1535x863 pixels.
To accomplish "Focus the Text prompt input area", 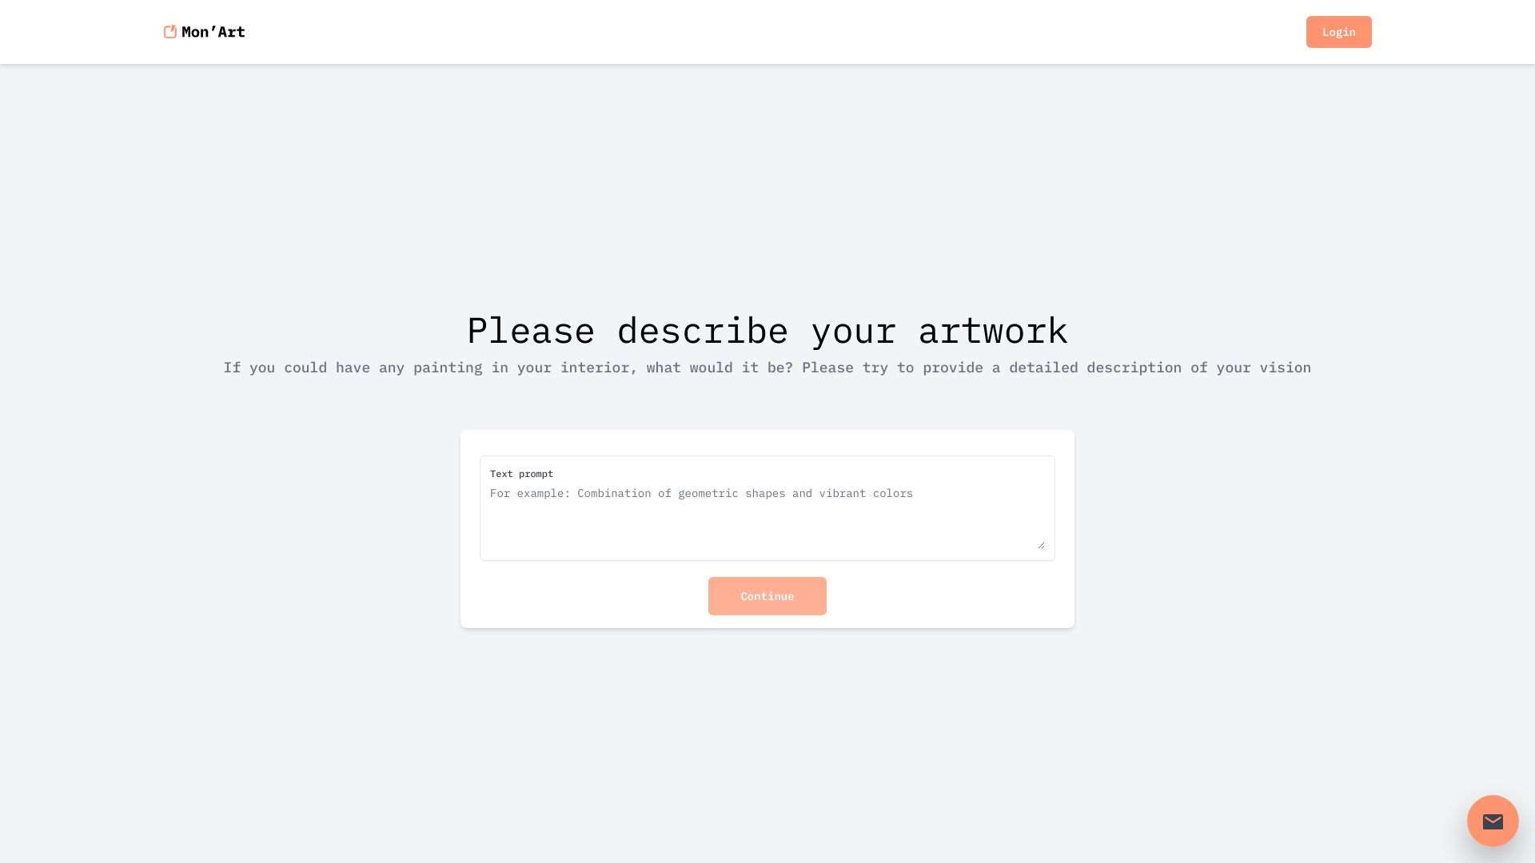I will pyautogui.click(x=767, y=508).
